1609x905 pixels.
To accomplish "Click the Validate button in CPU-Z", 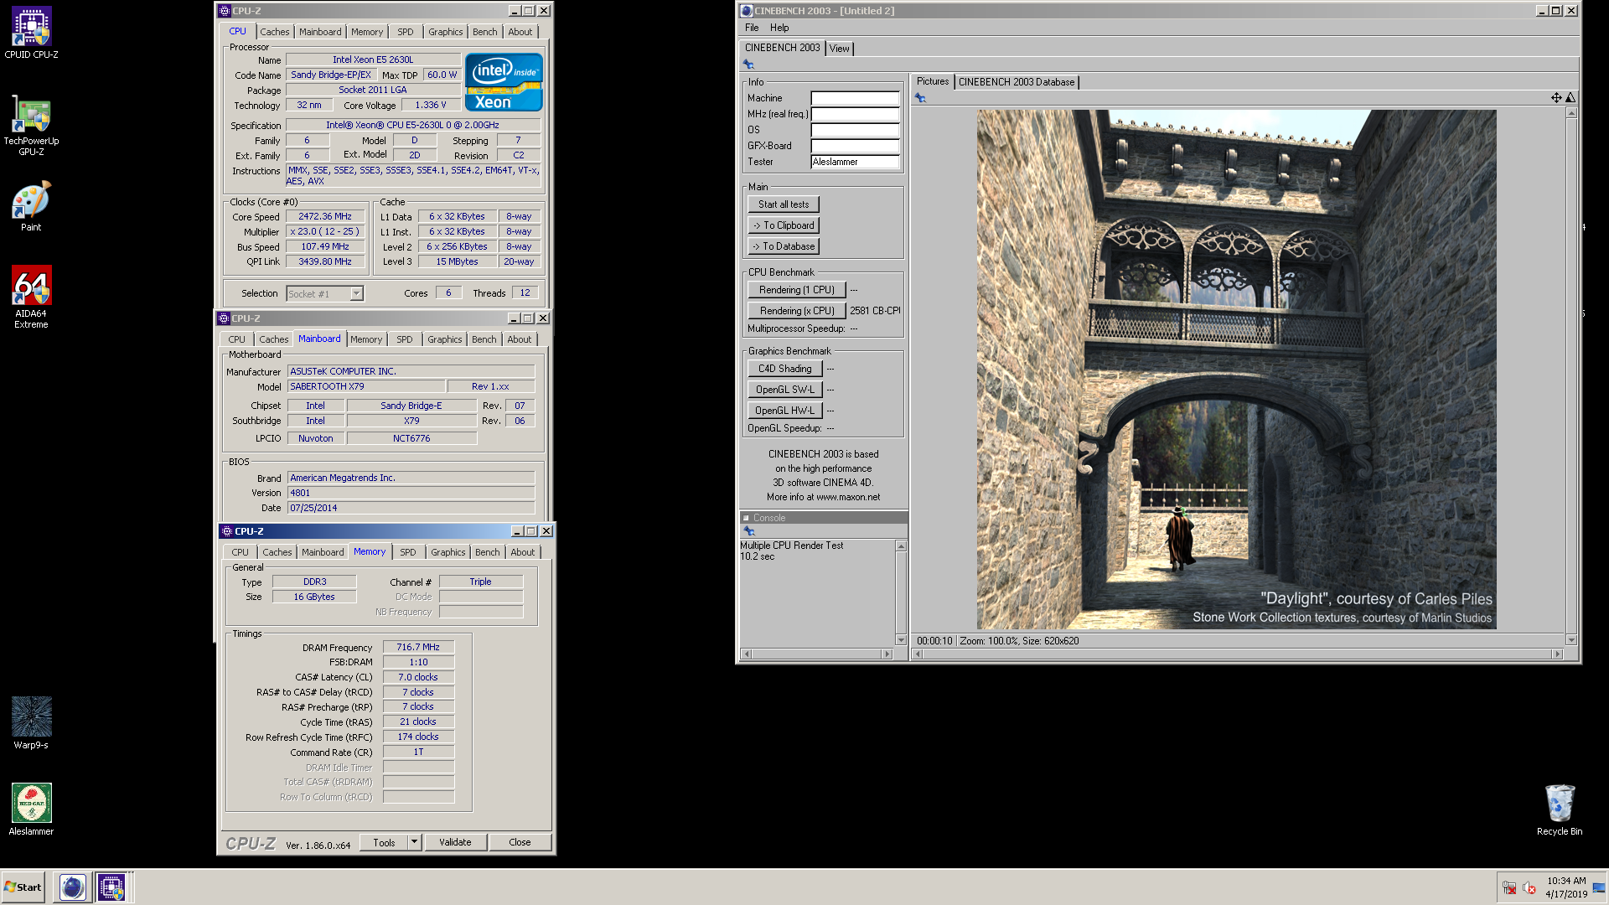I will tap(456, 842).
